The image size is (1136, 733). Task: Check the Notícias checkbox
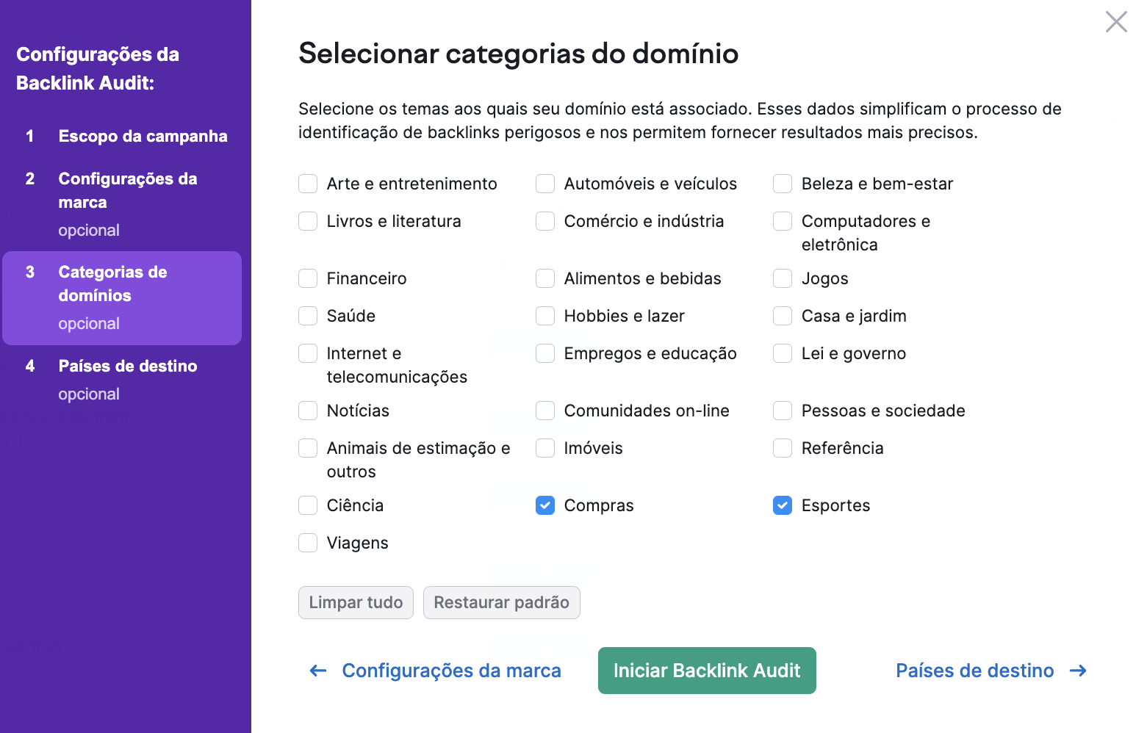point(308,411)
